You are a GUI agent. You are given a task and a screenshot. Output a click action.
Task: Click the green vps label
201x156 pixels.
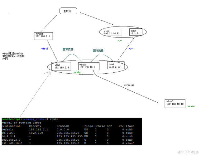120,41
